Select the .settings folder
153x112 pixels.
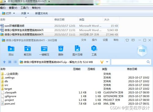(10, 78)
